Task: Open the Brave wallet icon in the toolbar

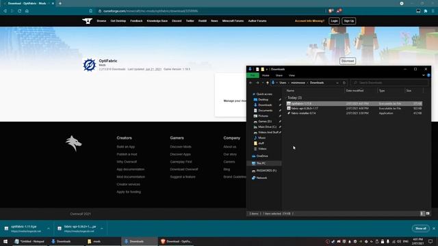Action: click(418, 11)
